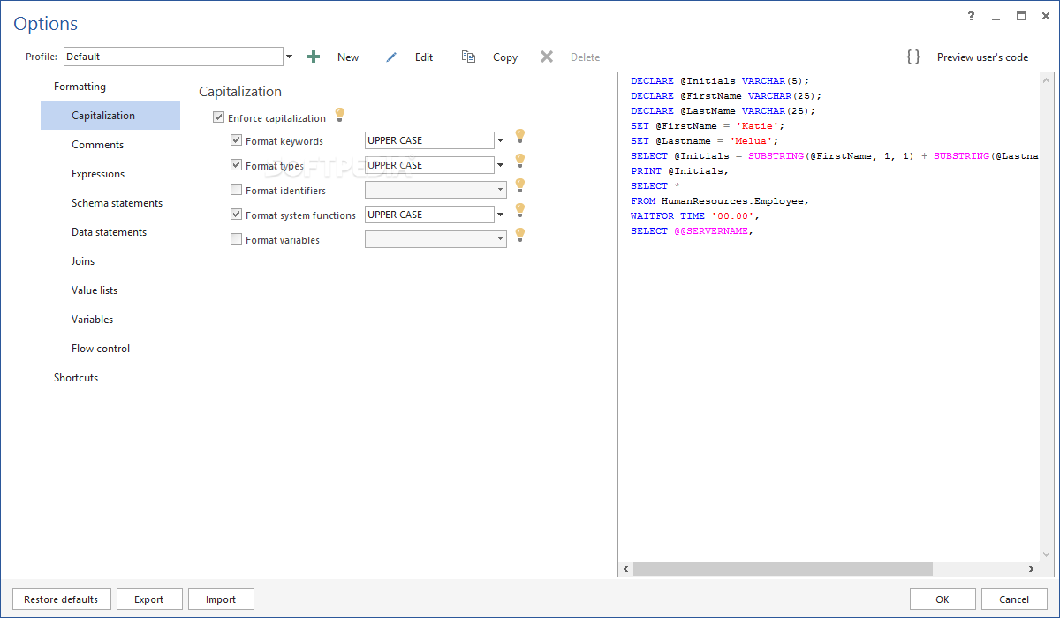Click the lightbulb hint for Format identifiers
This screenshot has width=1060, height=618.
coord(520,185)
